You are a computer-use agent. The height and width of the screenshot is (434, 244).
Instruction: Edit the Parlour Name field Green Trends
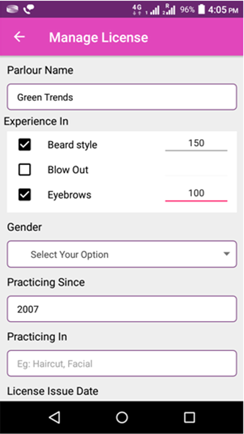tap(122, 97)
